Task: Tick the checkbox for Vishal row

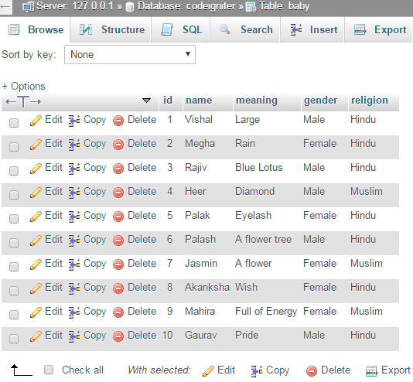Action: pos(14,123)
